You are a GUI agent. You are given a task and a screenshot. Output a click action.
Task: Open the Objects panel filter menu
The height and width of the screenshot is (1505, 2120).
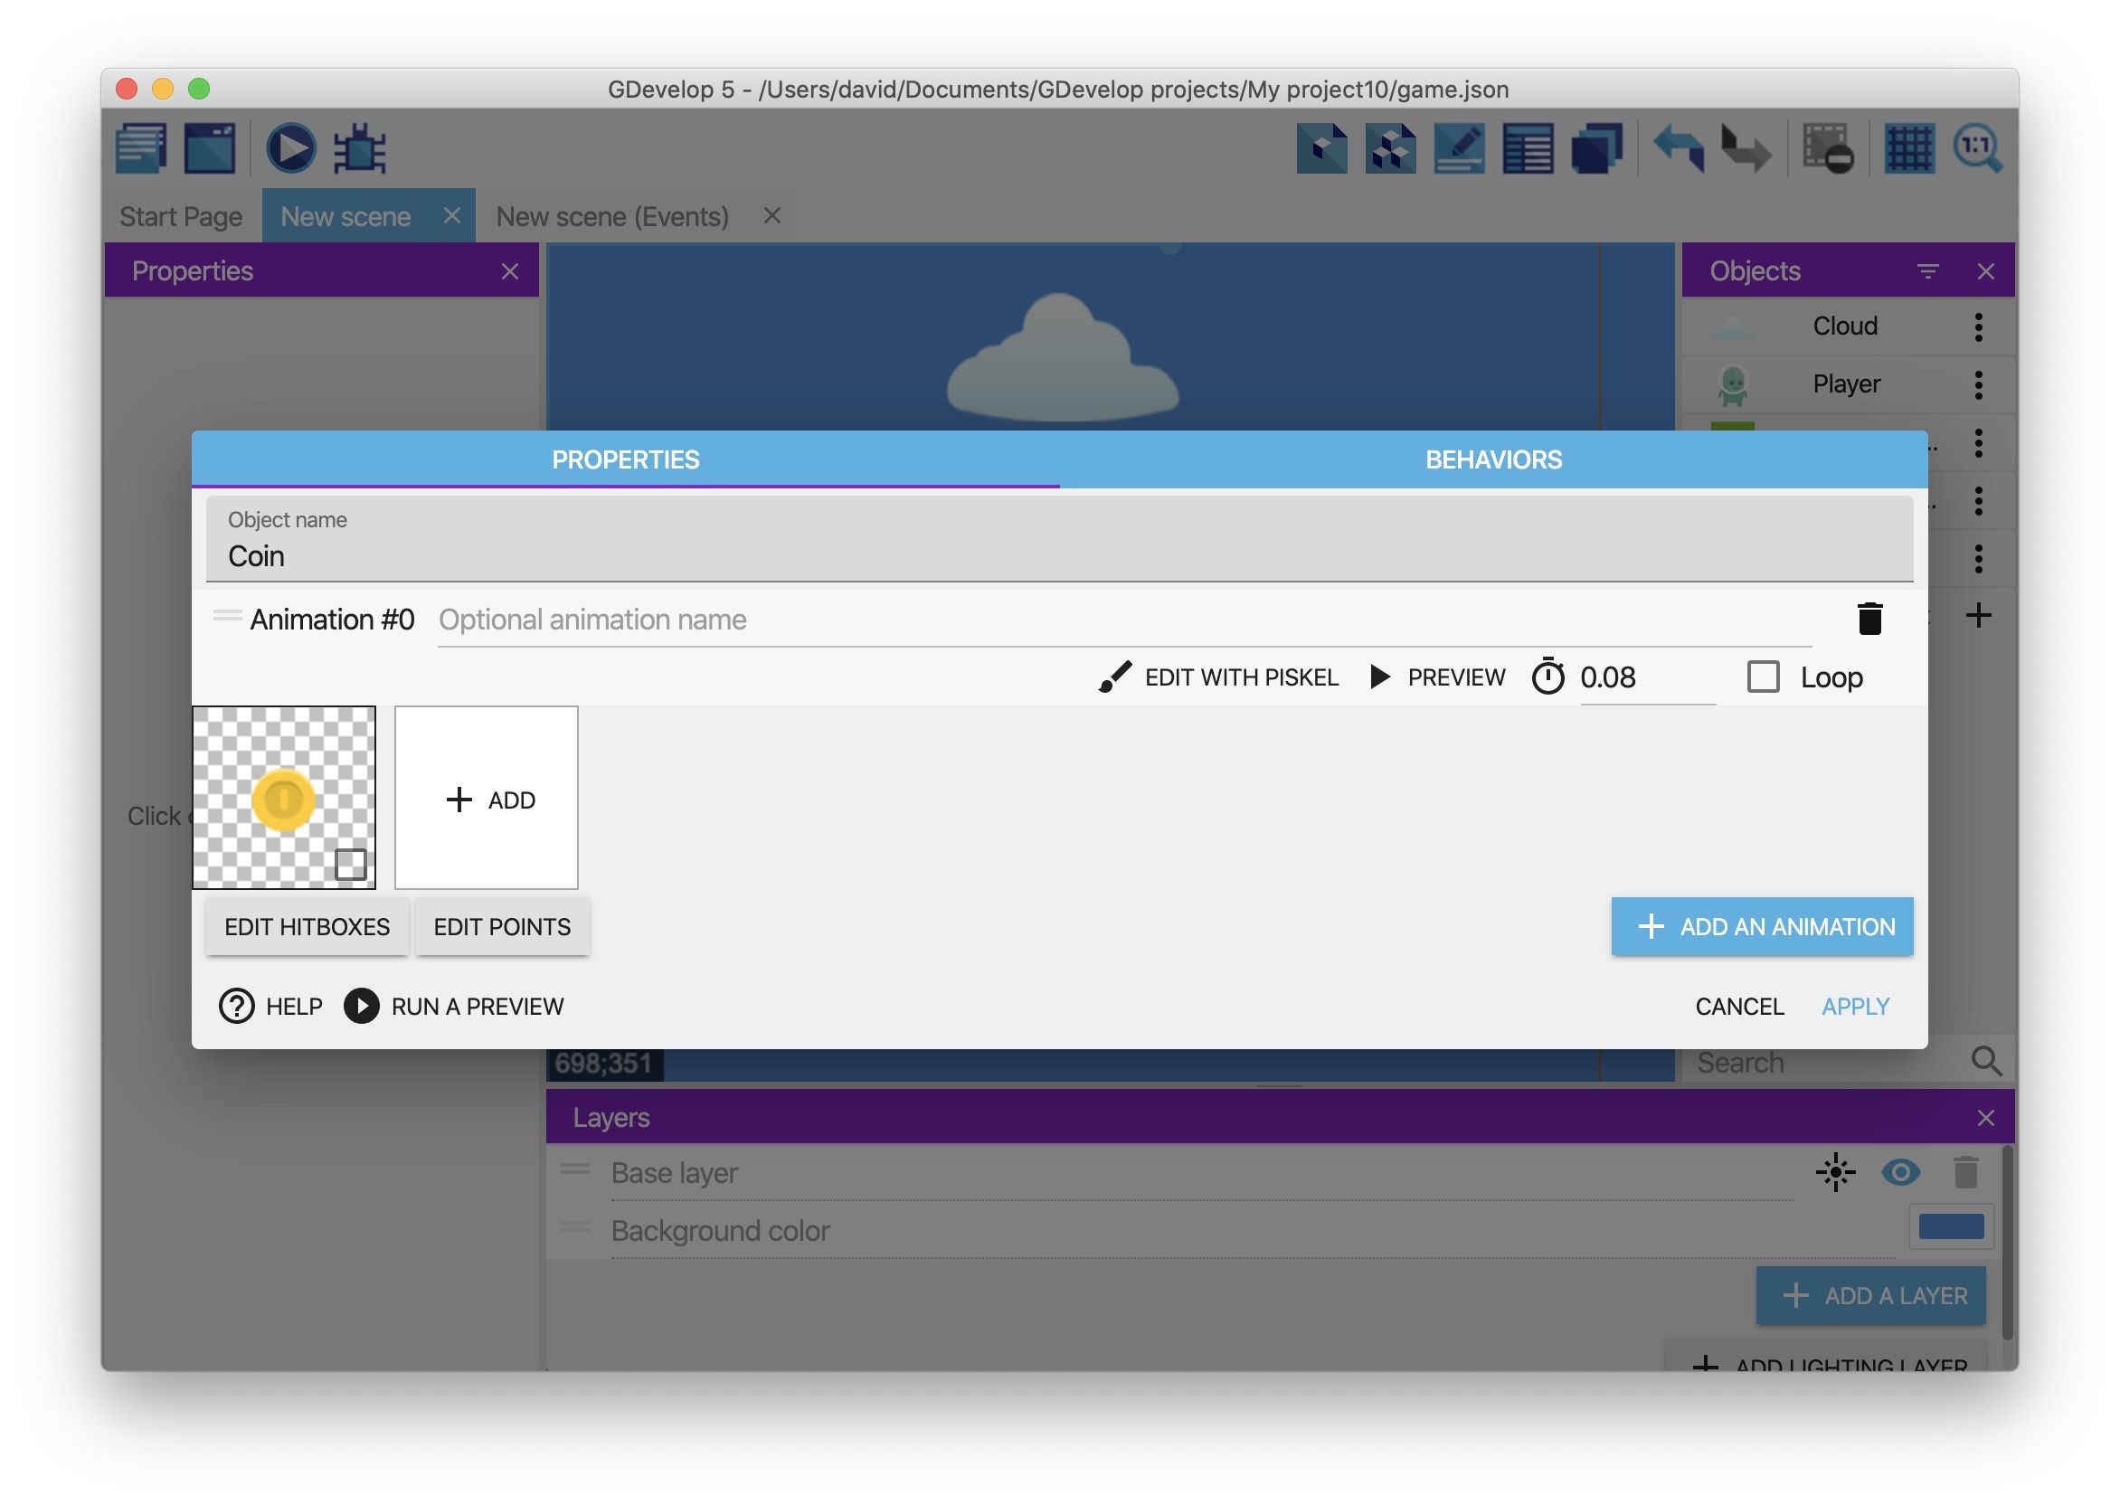tap(1927, 271)
